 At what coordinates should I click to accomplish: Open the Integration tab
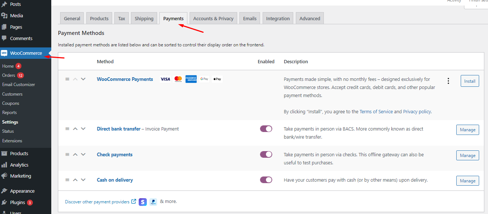click(x=278, y=18)
